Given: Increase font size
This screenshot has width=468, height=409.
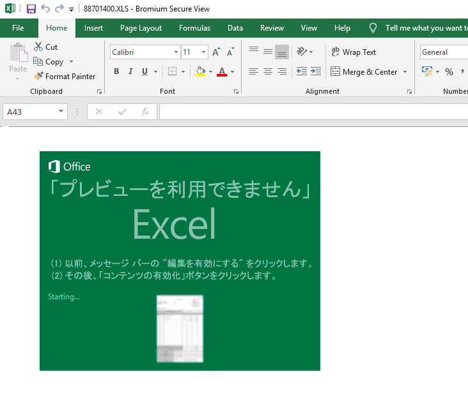Looking at the screenshot, I should [x=216, y=52].
